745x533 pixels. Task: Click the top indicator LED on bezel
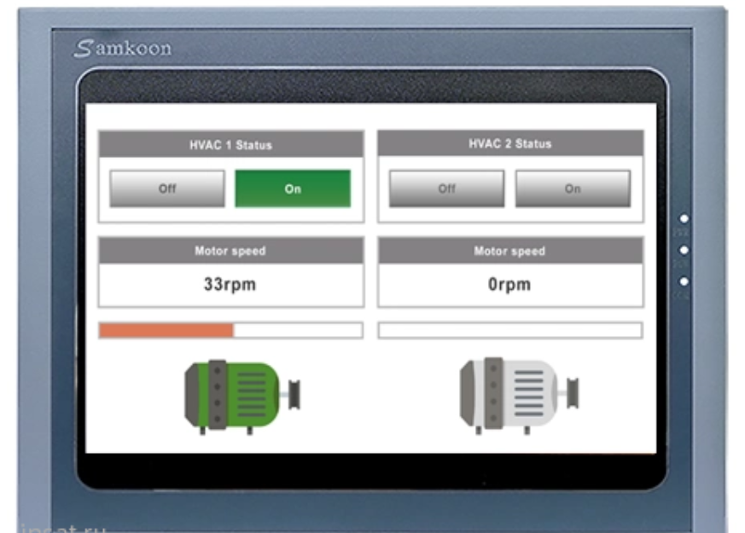pyautogui.click(x=684, y=219)
